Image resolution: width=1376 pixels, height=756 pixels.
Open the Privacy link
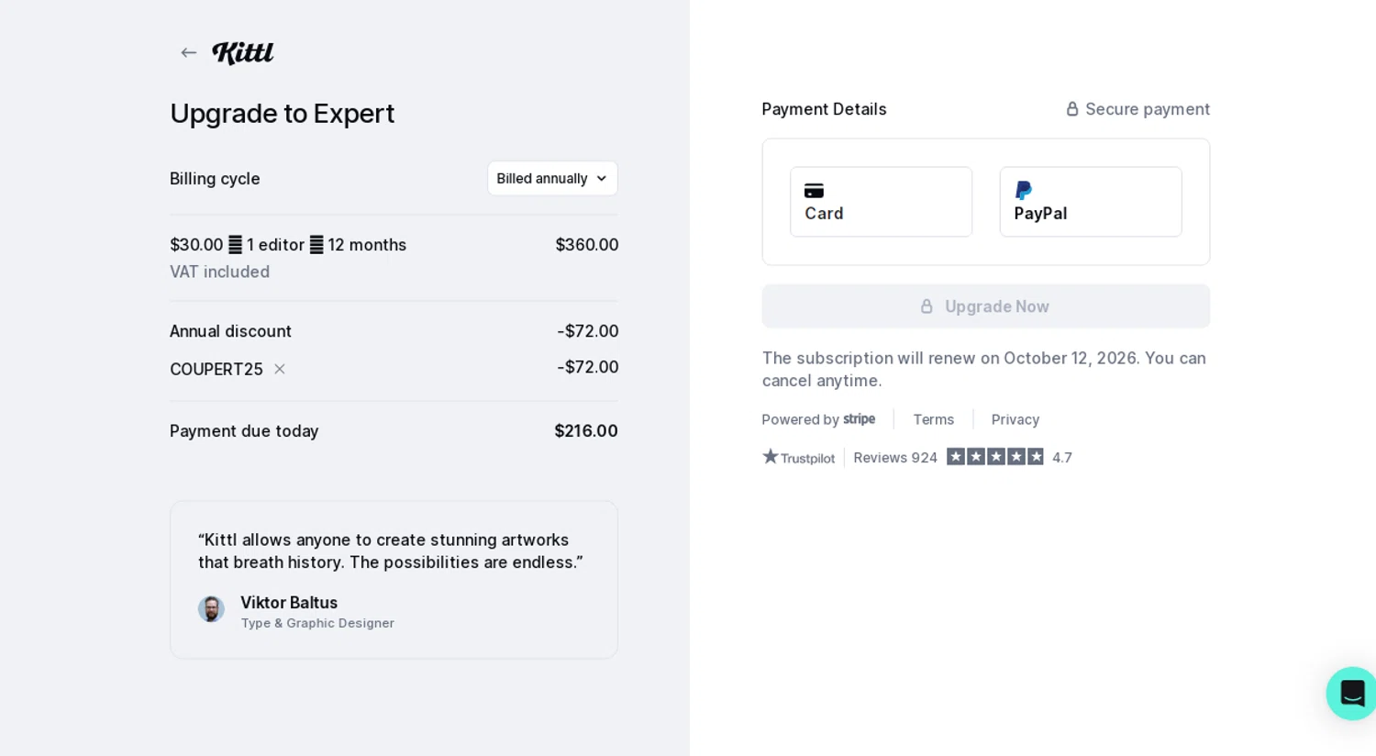[1015, 419]
